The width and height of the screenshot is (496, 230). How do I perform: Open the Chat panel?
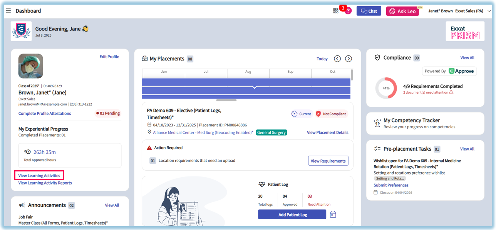369,11
